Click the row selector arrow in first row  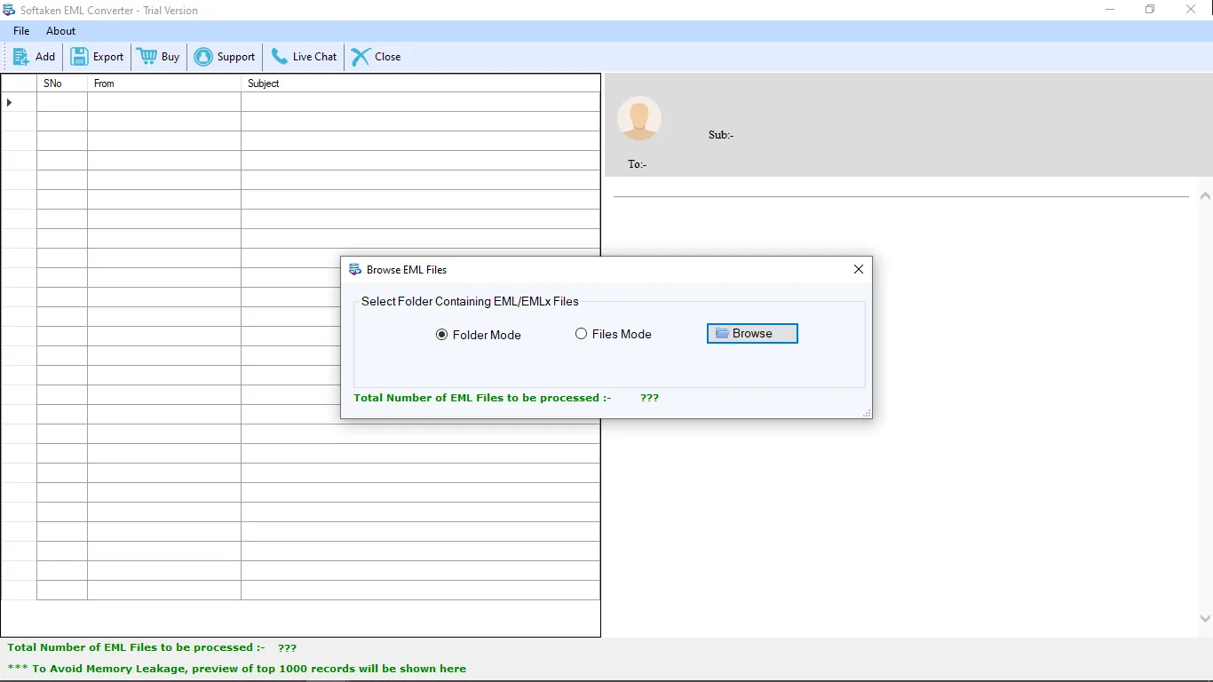tap(10, 102)
